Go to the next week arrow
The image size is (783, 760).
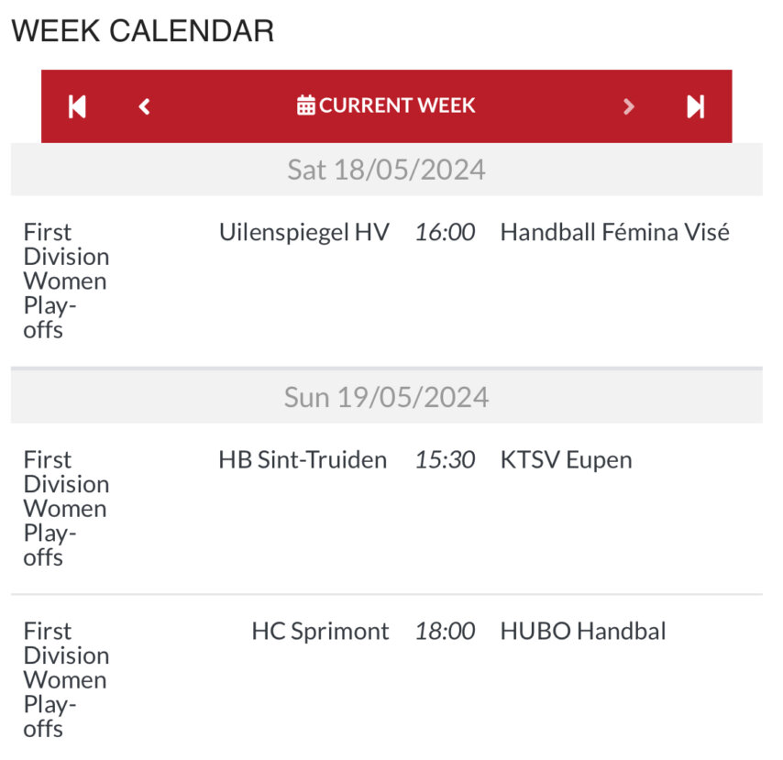[x=629, y=106]
